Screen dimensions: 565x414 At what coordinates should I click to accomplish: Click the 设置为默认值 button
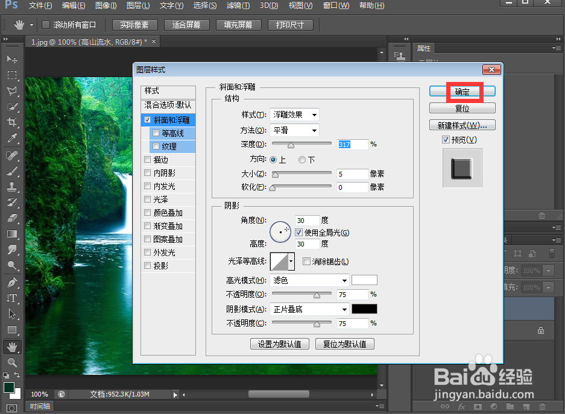(280, 343)
